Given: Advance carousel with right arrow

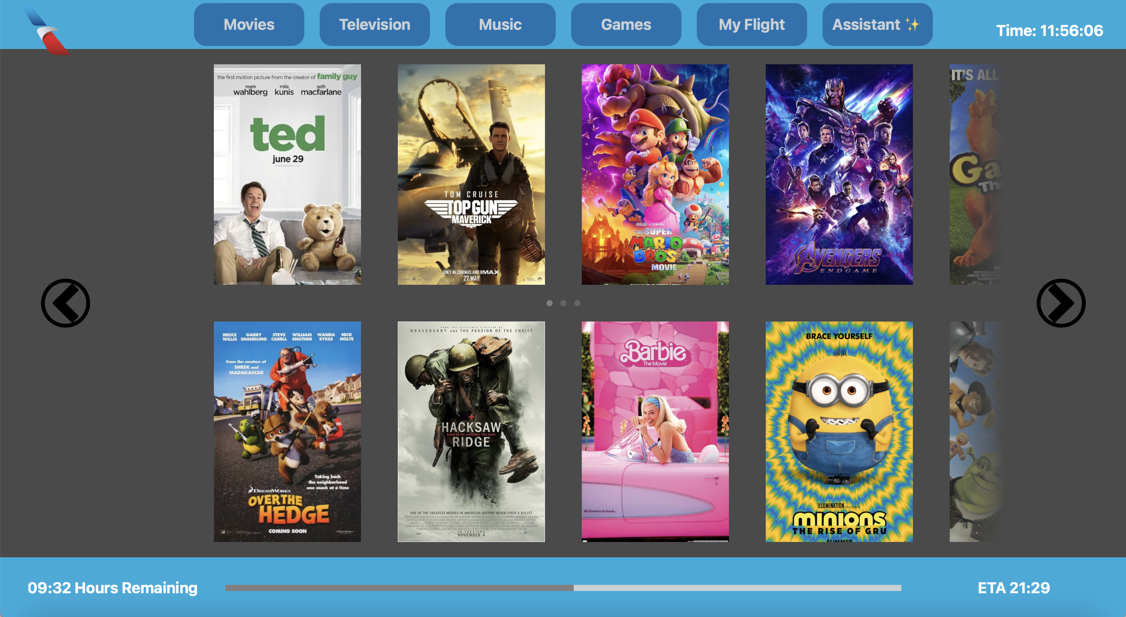Looking at the screenshot, I should tap(1060, 303).
